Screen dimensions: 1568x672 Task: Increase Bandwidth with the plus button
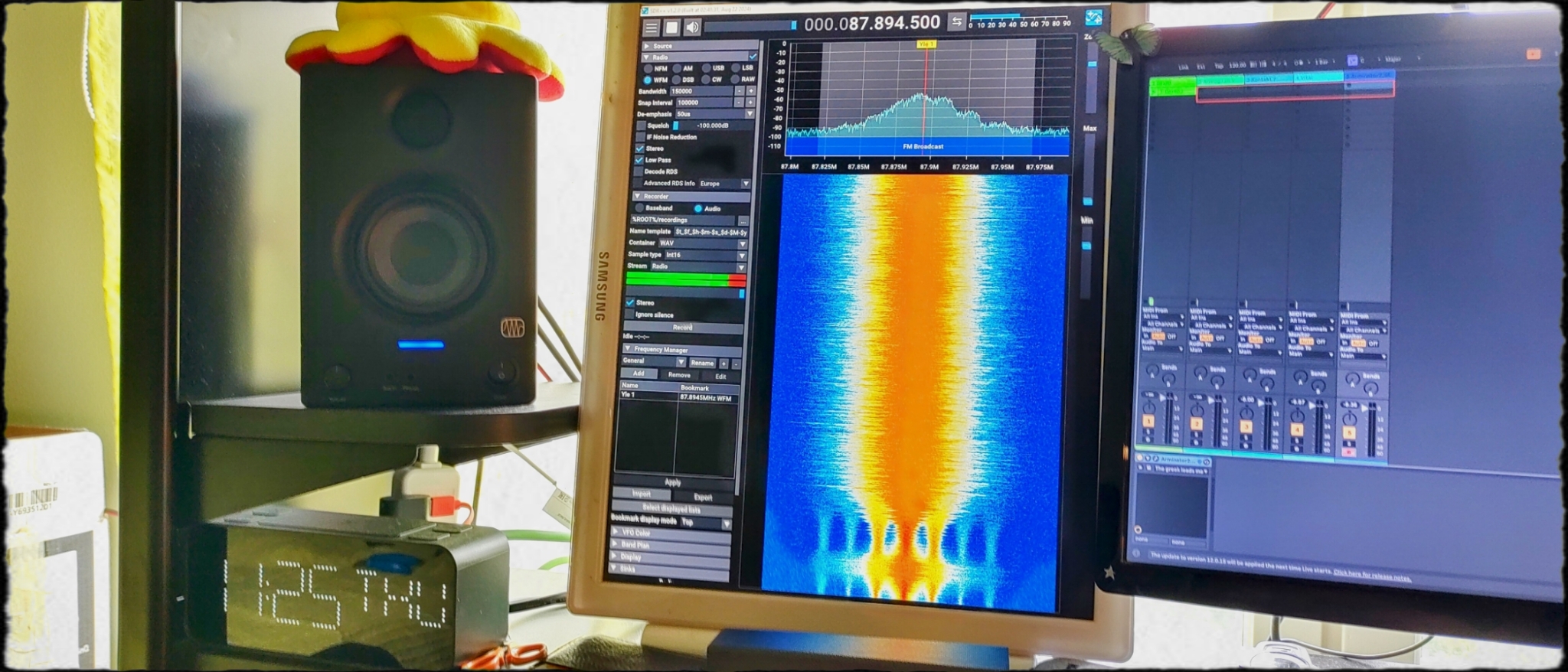click(751, 91)
